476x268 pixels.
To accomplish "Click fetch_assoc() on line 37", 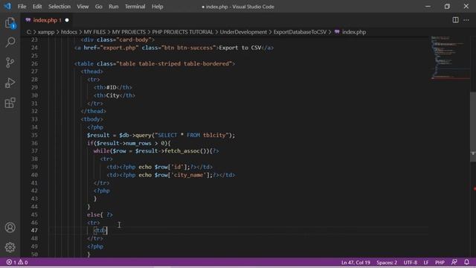I will (185, 151).
